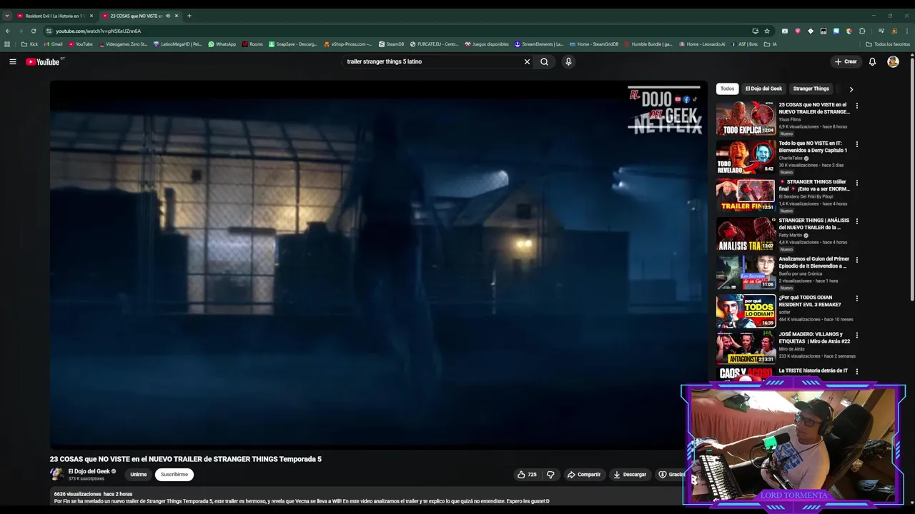This screenshot has height=514, width=915.
Task: Open the tab search dropdown arrow
Action: 7,16
